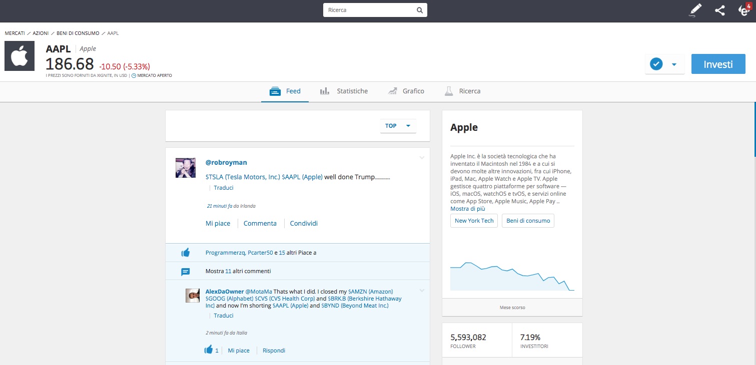Screen dimensions: 756x365
Task: Switch to the Grafico tab
Action: click(406, 91)
